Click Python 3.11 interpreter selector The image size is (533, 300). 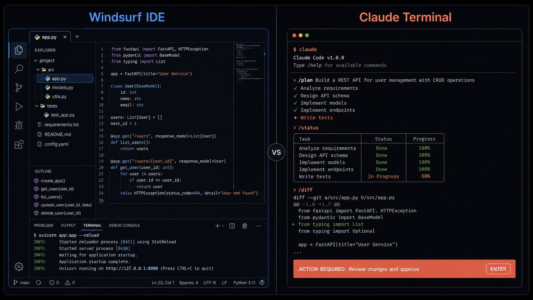pos(244,282)
